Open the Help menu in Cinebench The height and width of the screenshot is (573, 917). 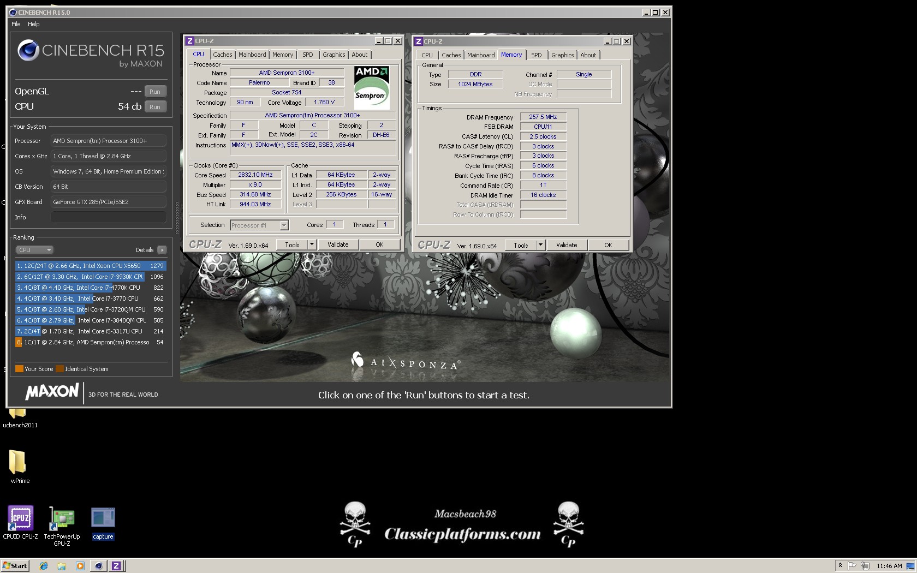[34, 24]
